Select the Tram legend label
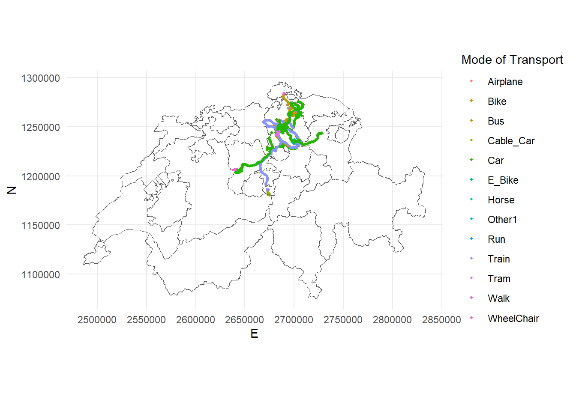This screenshot has height=411, width=576. click(x=498, y=279)
